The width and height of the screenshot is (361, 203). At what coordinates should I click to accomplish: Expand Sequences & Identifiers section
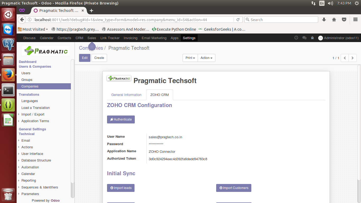(x=40, y=187)
